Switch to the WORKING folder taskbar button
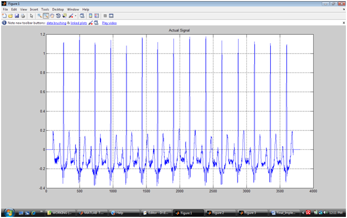Screen dimensions: 347x218 click(61, 213)
